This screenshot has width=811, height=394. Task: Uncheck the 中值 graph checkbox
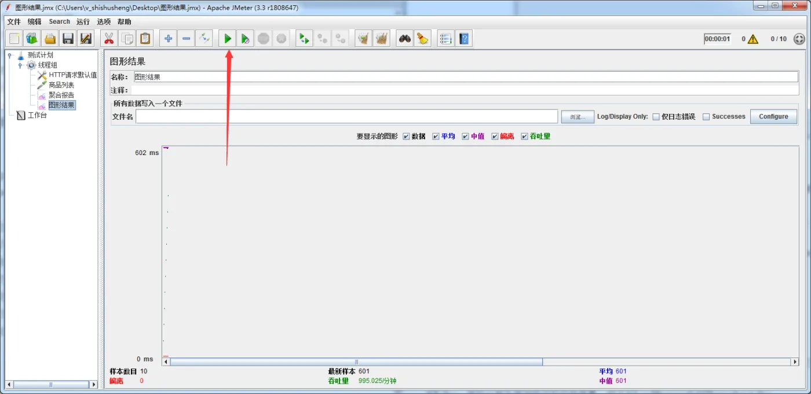(x=466, y=137)
